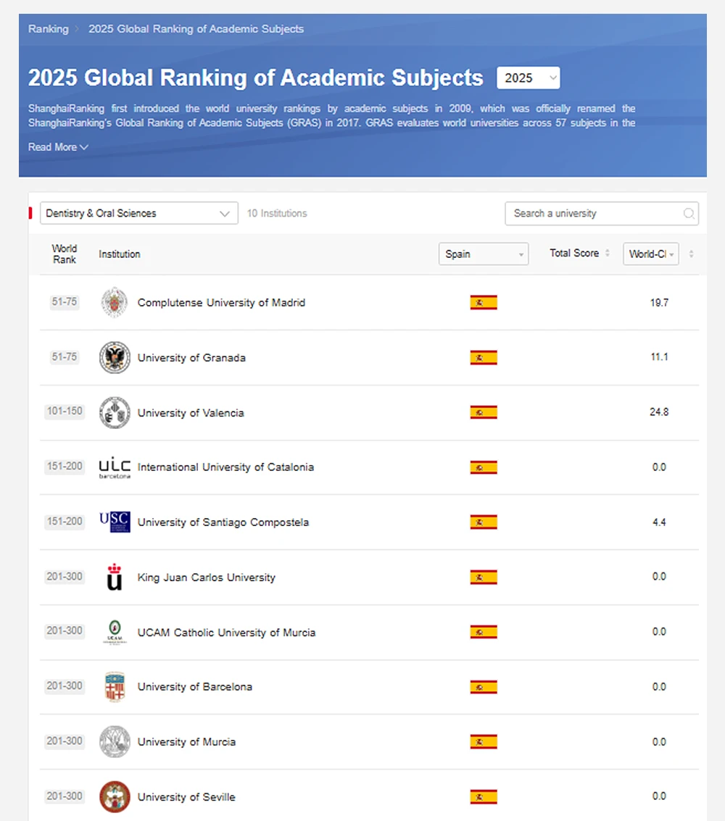
Task: Toggle sort arrows beside World-Cl indicator
Action: tap(691, 254)
